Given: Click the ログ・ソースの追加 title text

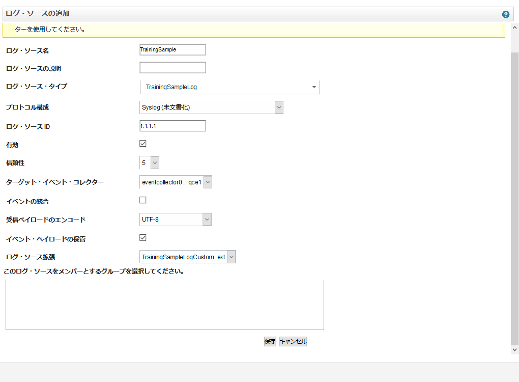Looking at the screenshot, I should click(x=38, y=13).
